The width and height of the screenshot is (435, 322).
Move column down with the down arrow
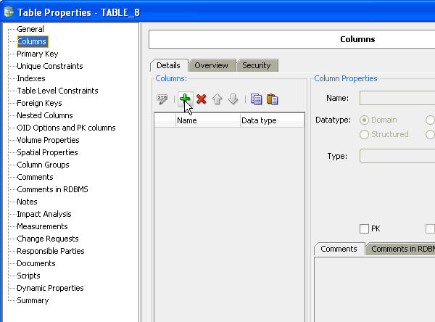pyautogui.click(x=233, y=99)
